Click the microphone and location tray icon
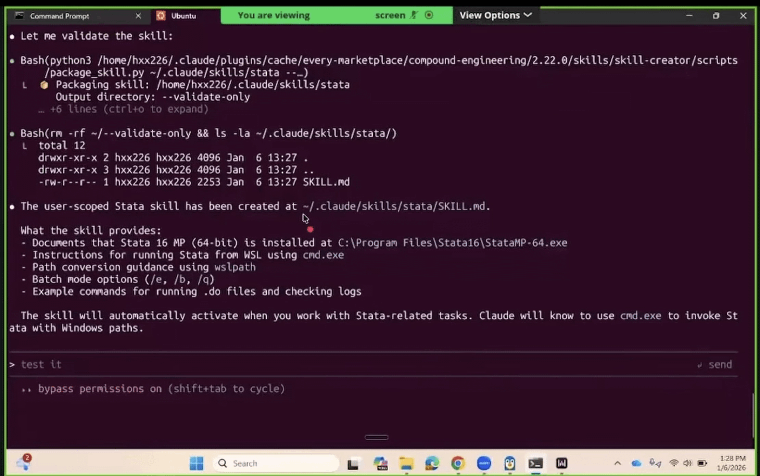Viewport: 760px width, 476px height. click(655, 464)
